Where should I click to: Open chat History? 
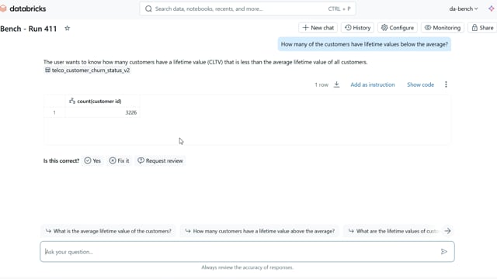(357, 28)
